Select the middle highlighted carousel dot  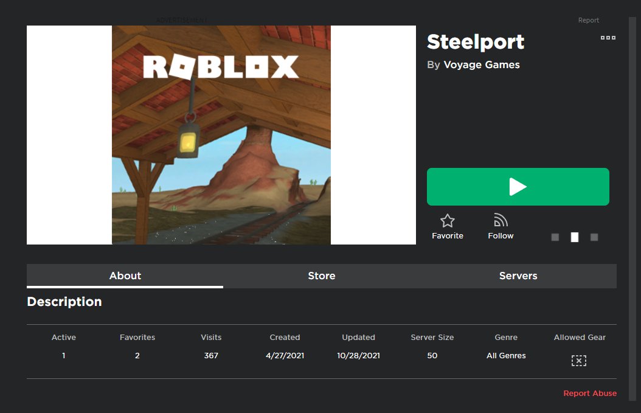tap(574, 237)
